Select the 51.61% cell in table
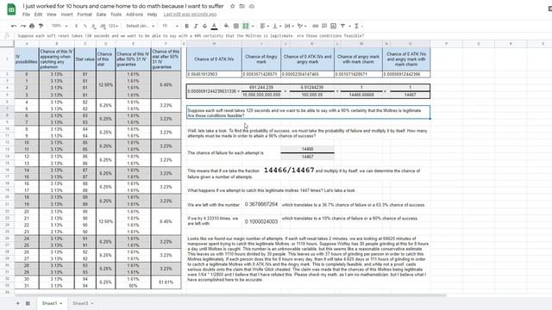This screenshot has height=310, width=552. coord(166,282)
